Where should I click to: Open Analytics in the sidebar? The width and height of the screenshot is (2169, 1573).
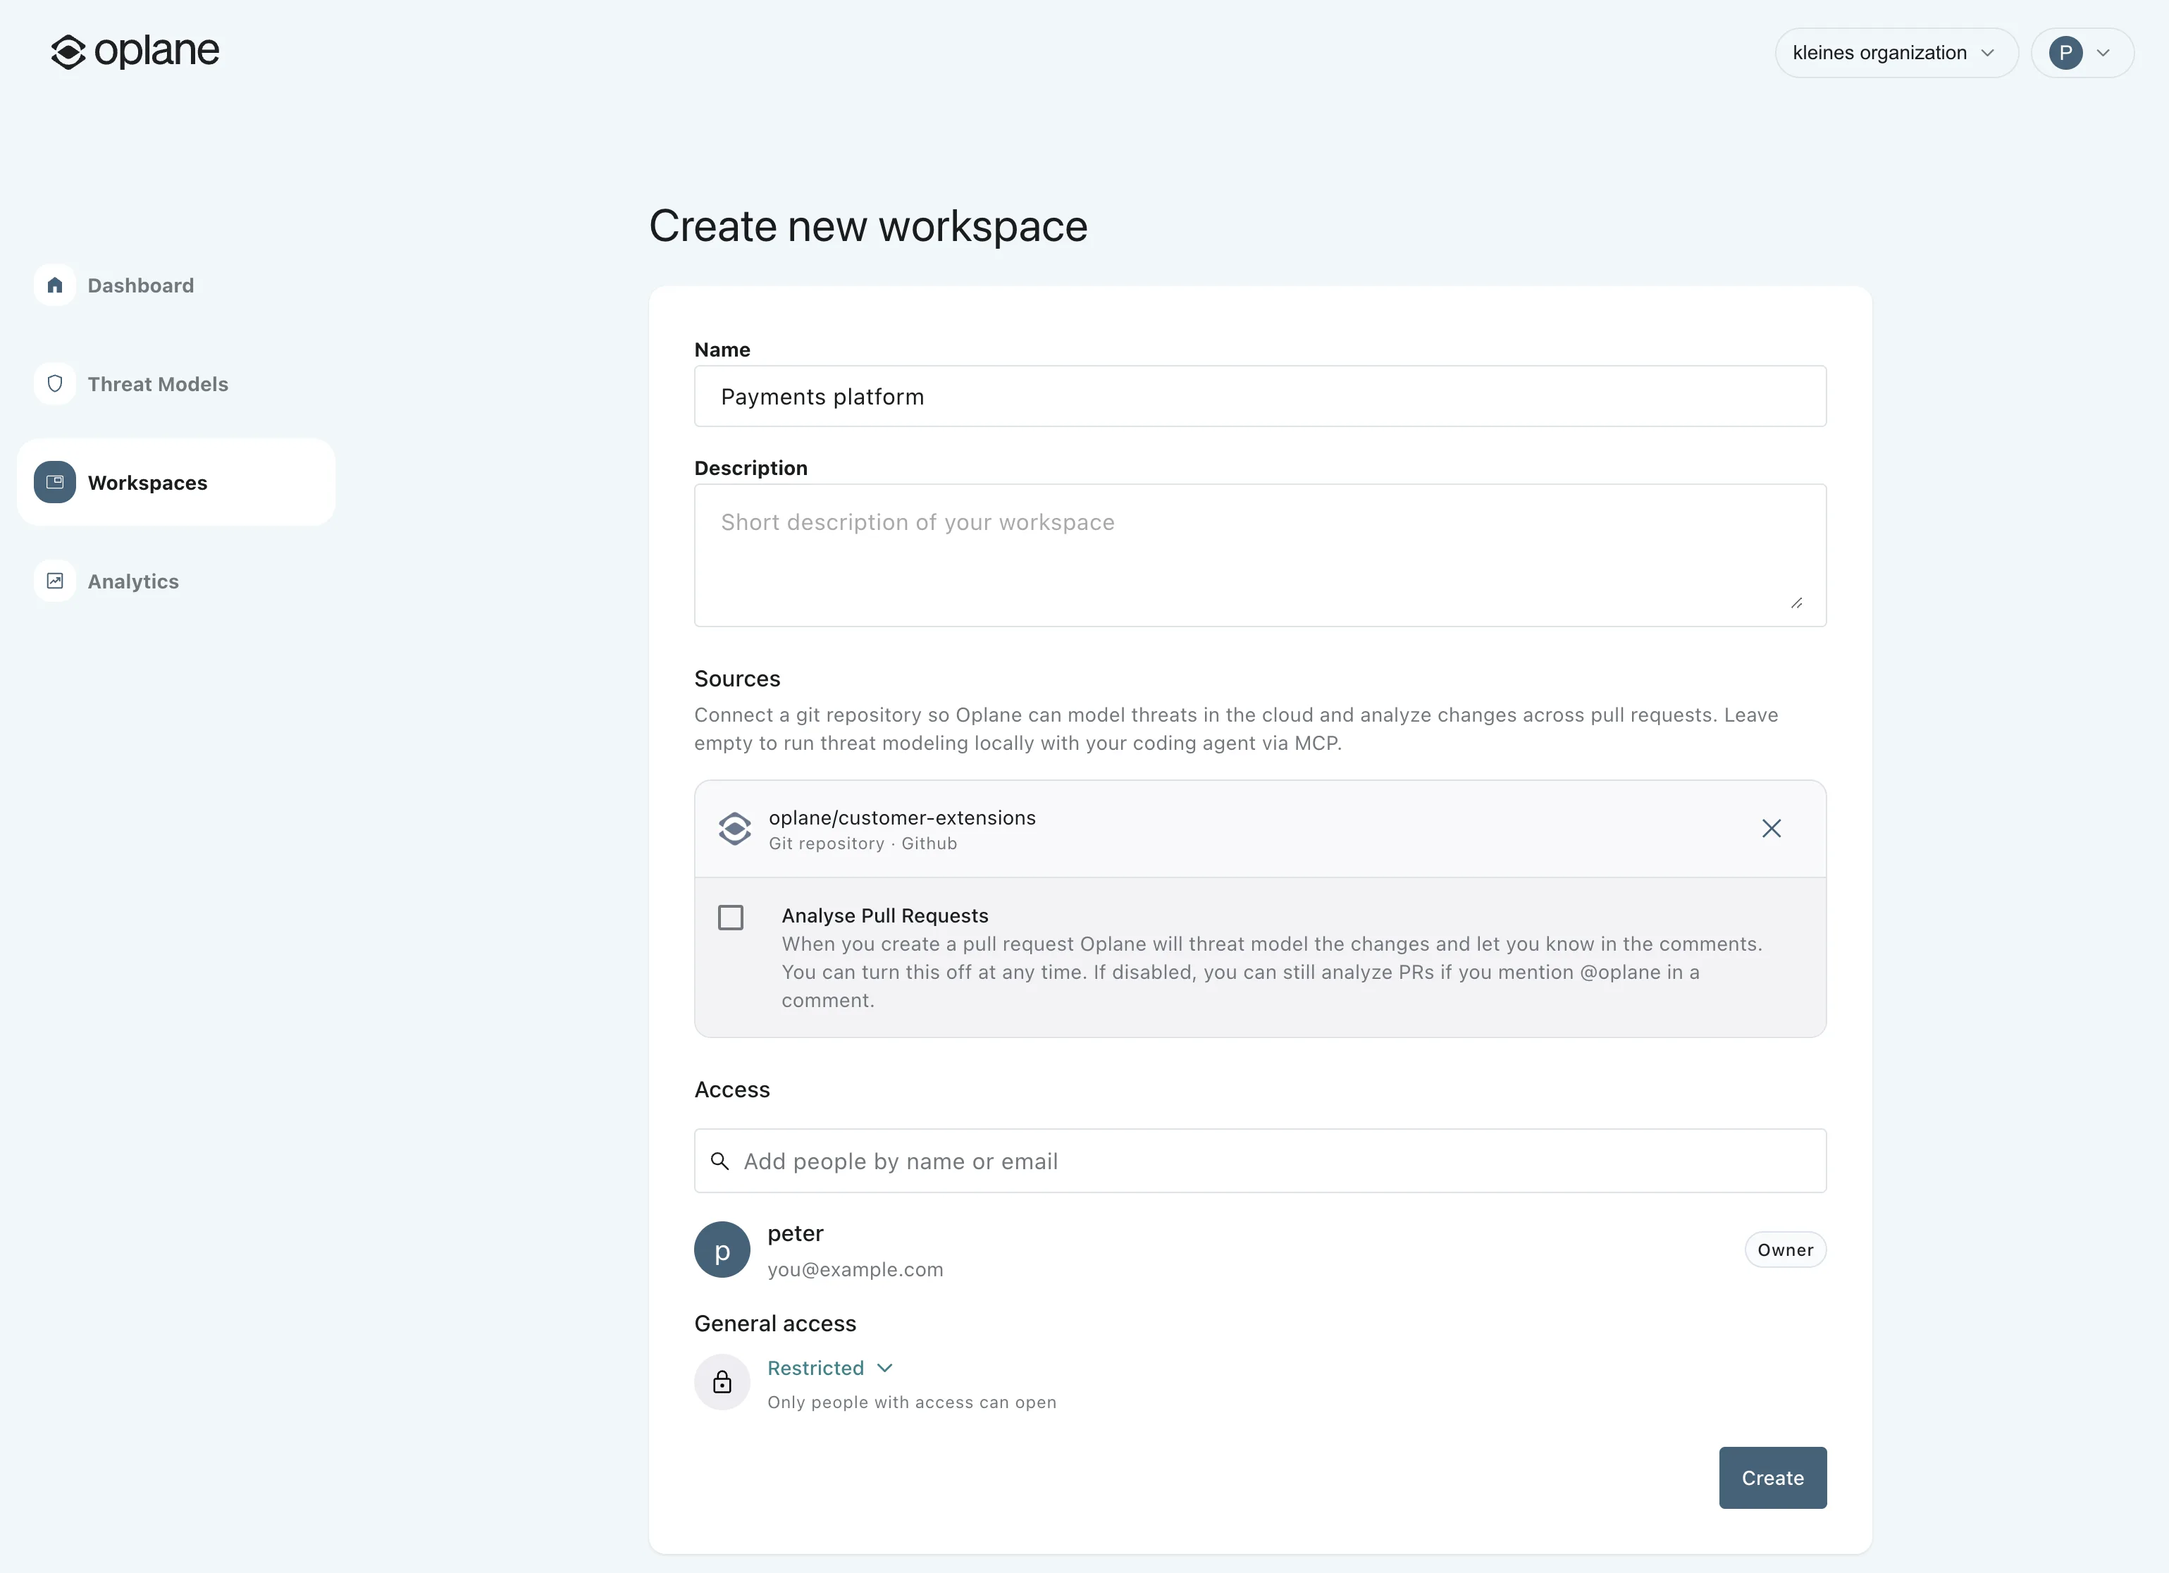point(176,581)
